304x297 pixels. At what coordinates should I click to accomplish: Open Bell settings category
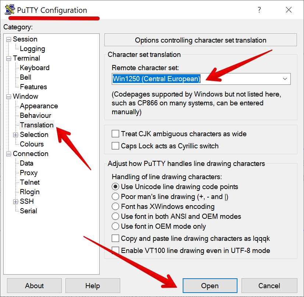click(26, 77)
